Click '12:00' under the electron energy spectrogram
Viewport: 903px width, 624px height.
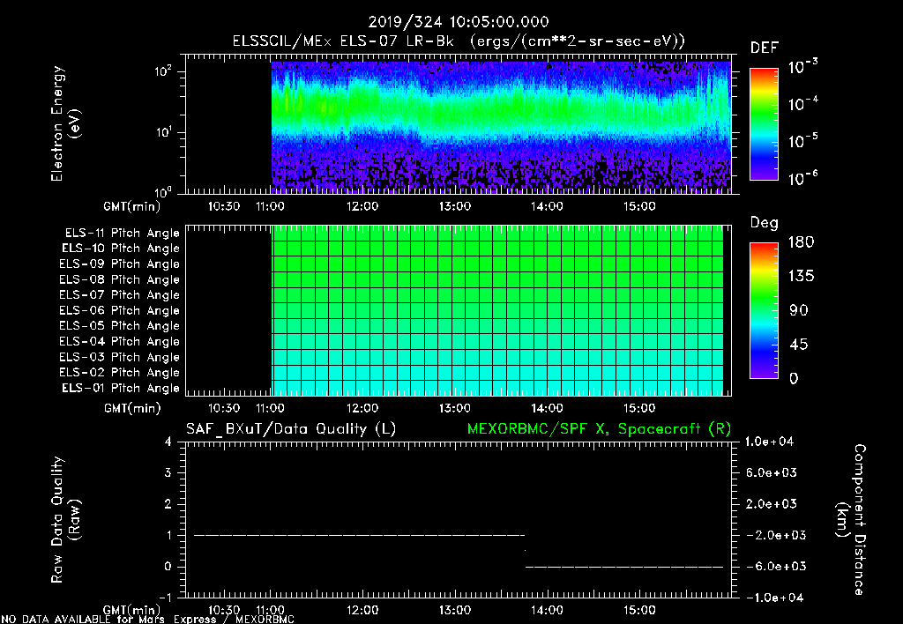pyautogui.click(x=362, y=206)
